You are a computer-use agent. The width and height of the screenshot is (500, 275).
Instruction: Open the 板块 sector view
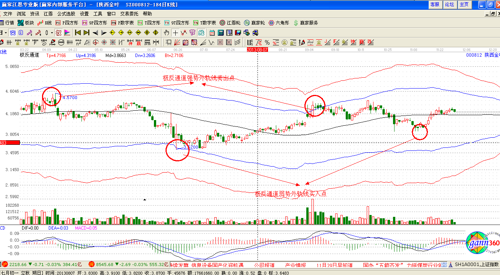21,23
